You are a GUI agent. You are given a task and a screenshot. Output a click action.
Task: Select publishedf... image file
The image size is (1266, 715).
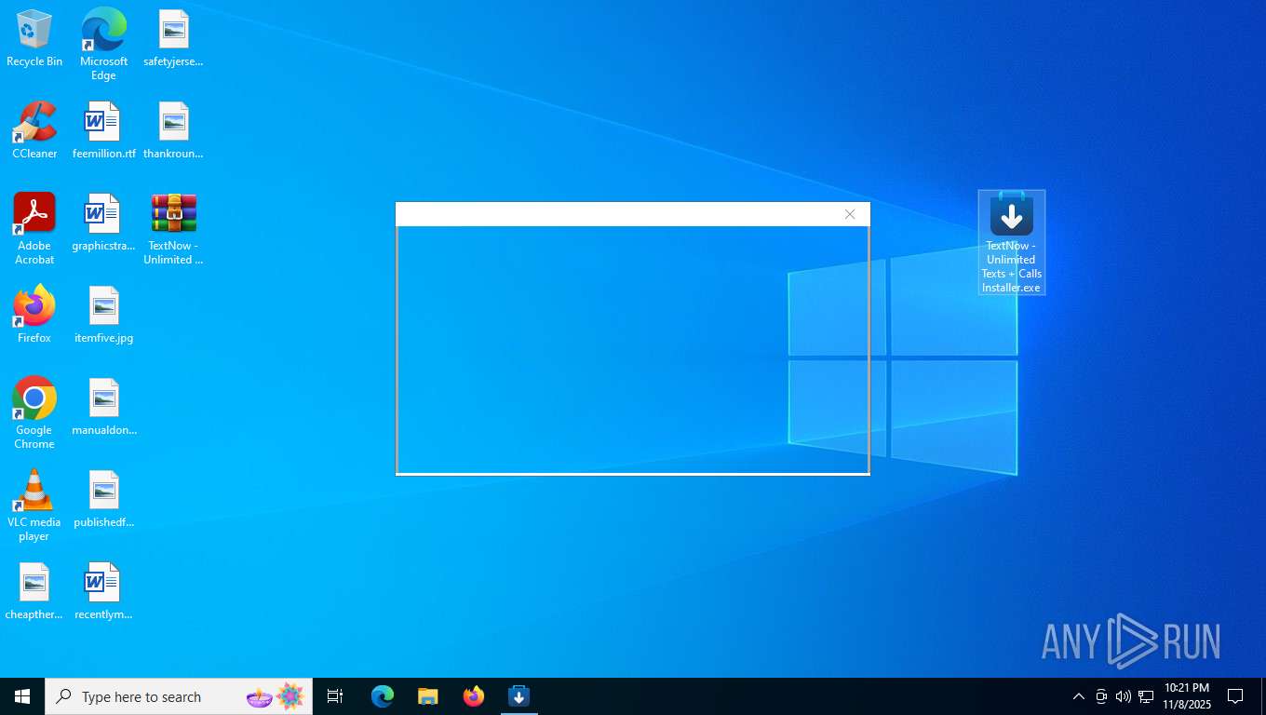(x=103, y=499)
